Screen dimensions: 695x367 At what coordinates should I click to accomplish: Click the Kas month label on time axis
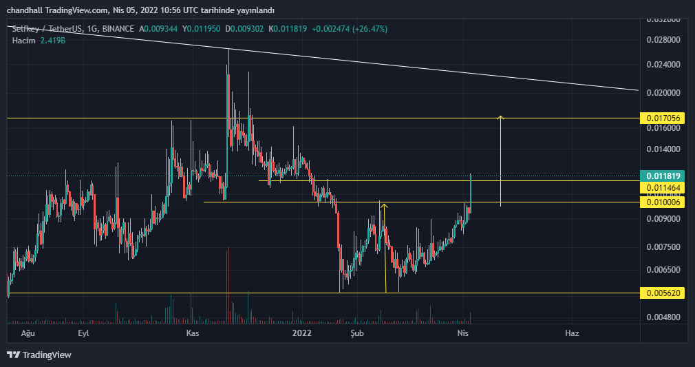[x=193, y=333]
